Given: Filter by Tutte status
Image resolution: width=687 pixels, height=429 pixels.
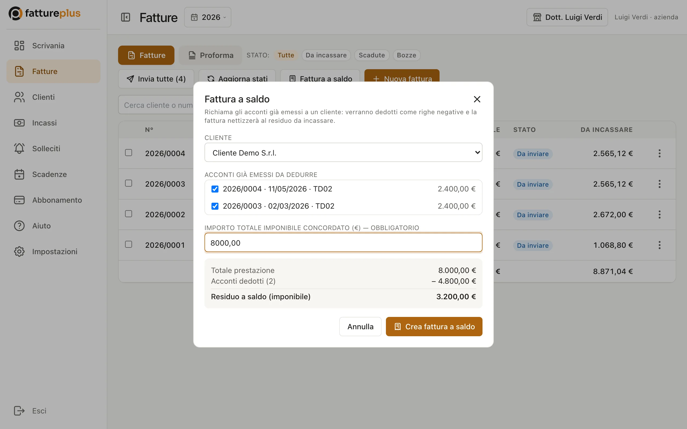Looking at the screenshot, I should (286, 55).
